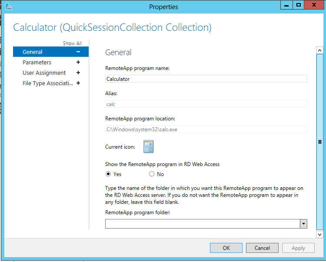Click the RemoteApp program name field
Screen dimensions: 326x262
[x=206, y=79]
